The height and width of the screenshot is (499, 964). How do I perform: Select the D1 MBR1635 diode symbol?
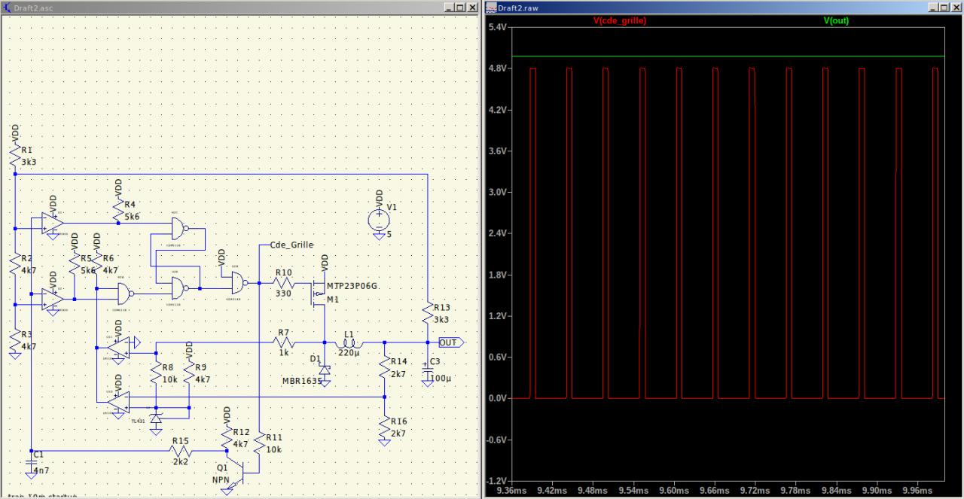click(x=325, y=370)
